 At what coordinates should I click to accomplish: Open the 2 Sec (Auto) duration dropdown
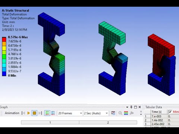click(96, 113)
